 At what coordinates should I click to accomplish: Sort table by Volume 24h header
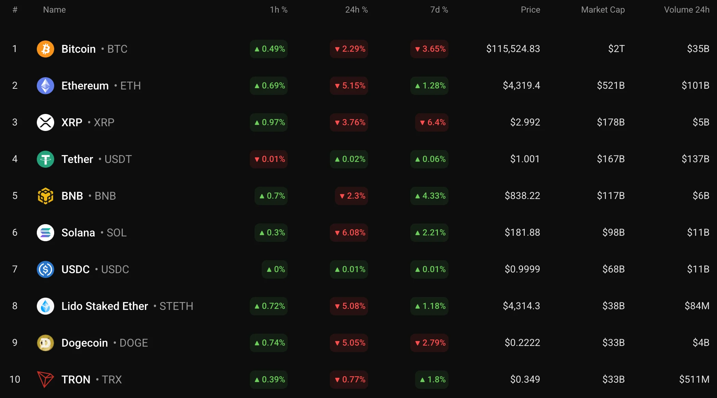click(686, 10)
